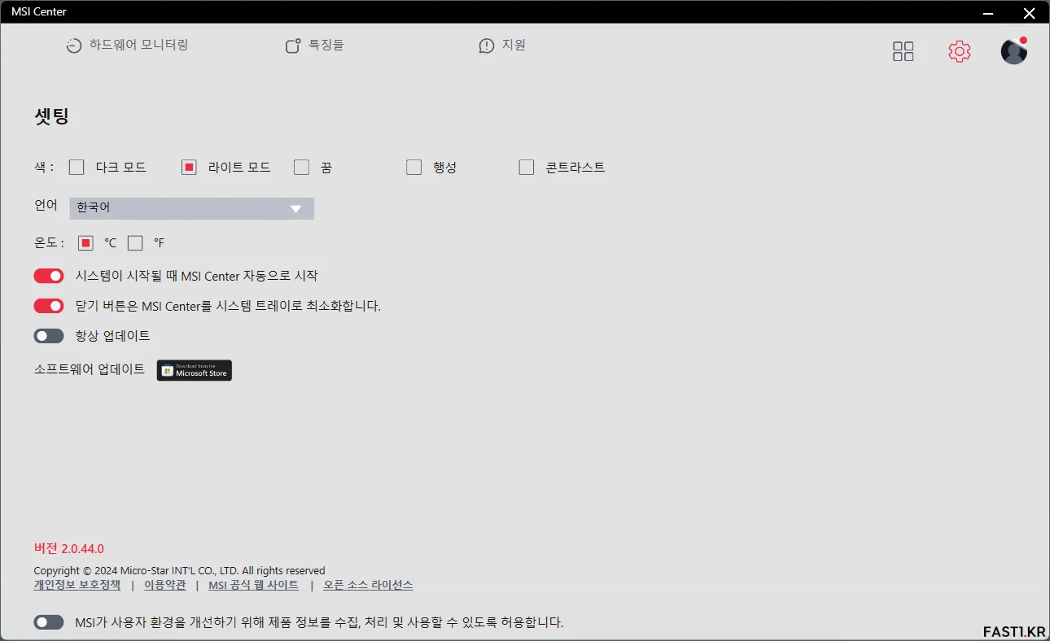Enable the 항상 업데이트 toggle

tap(49, 336)
